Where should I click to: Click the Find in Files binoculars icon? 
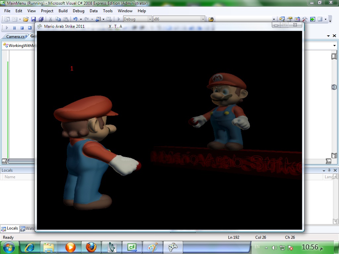coord(211,19)
